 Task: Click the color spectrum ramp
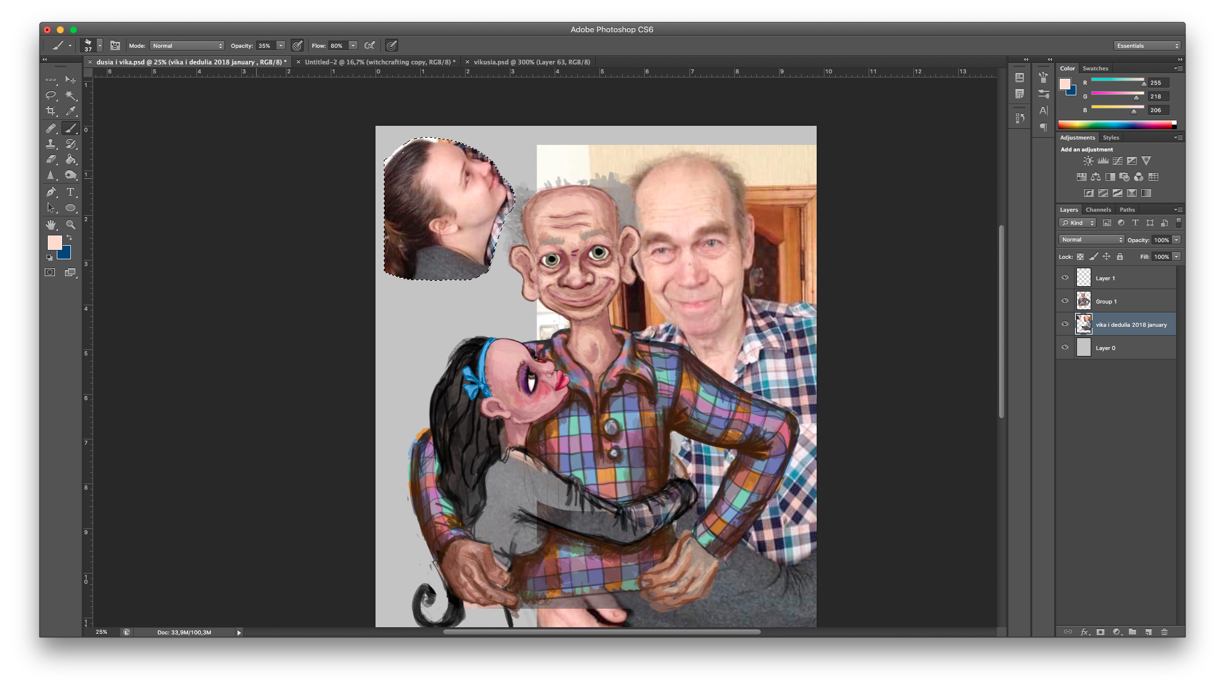[1116, 125]
